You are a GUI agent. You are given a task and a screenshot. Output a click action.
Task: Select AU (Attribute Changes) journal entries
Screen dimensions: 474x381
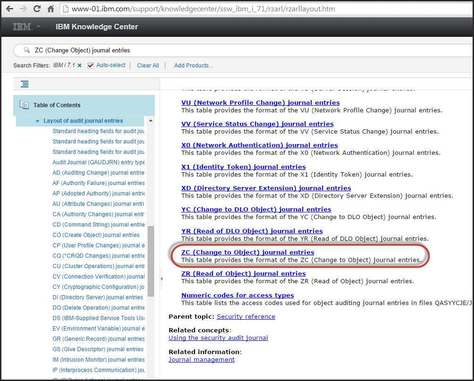coord(98,204)
